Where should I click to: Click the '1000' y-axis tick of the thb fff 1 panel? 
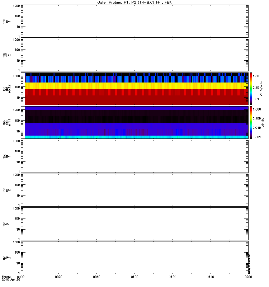(16, 6)
